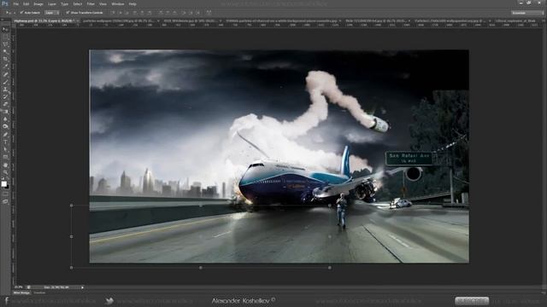This screenshot has width=547, height=307.
Task: Change screen mode from toolbox
Action: click(5, 201)
